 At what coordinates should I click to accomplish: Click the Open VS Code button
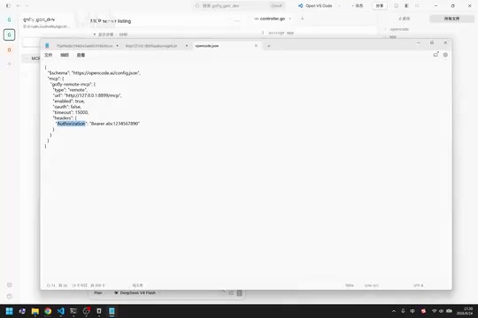(x=315, y=6)
